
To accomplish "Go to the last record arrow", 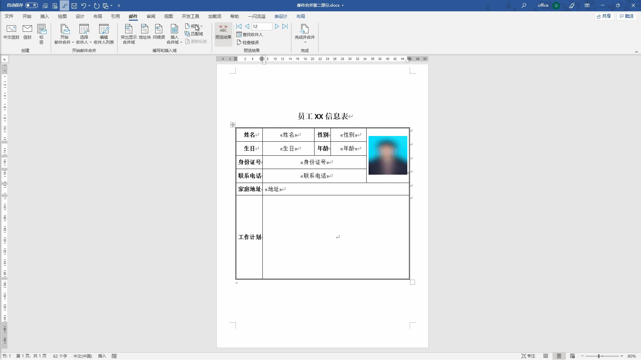I will [284, 26].
